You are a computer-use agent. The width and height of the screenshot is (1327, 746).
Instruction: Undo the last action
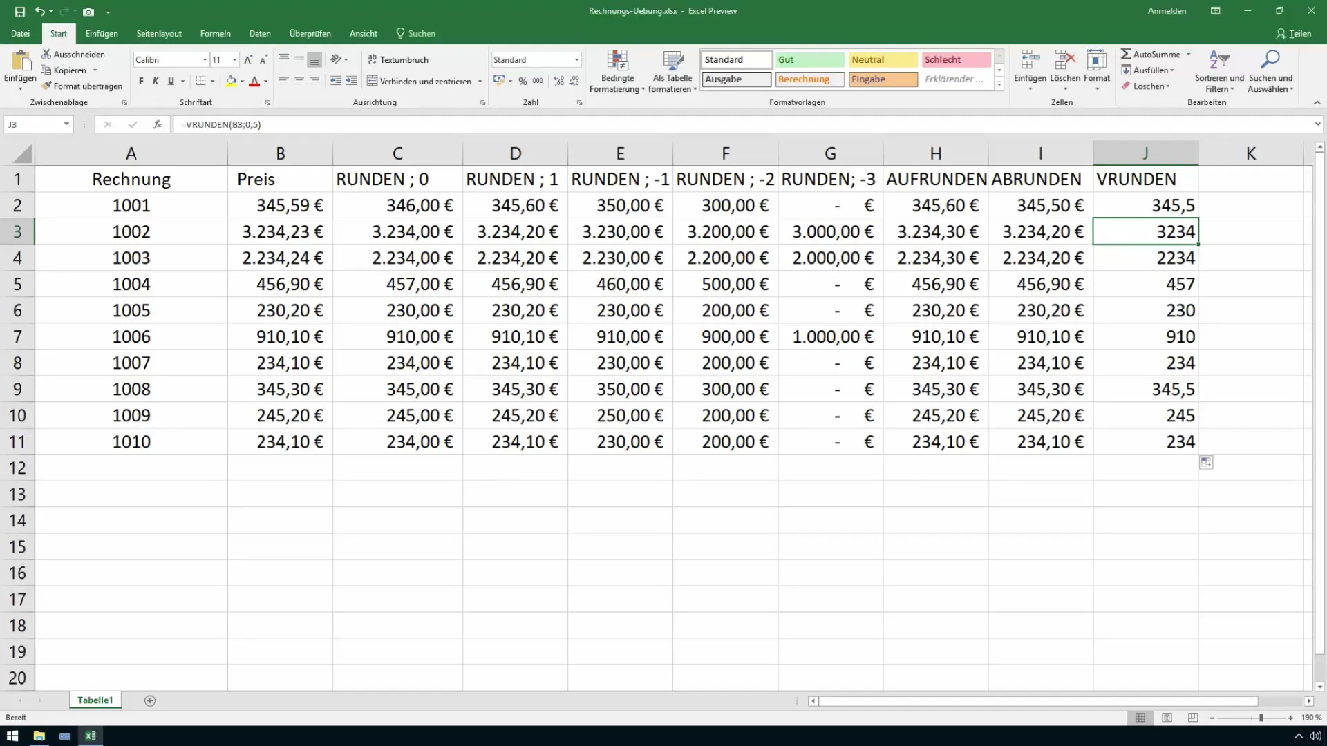pos(40,12)
